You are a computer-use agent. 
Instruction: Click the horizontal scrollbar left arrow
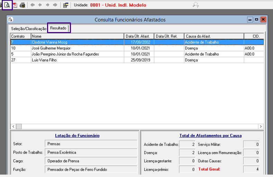pyautogui.click(x=13, y=127)
